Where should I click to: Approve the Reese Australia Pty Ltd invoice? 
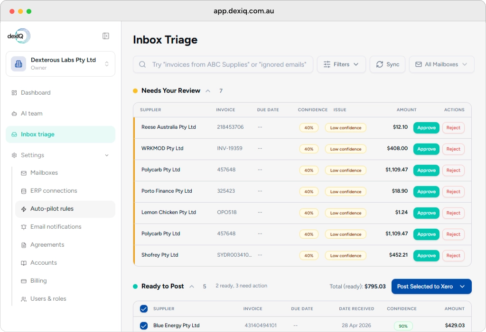[426, 128]
